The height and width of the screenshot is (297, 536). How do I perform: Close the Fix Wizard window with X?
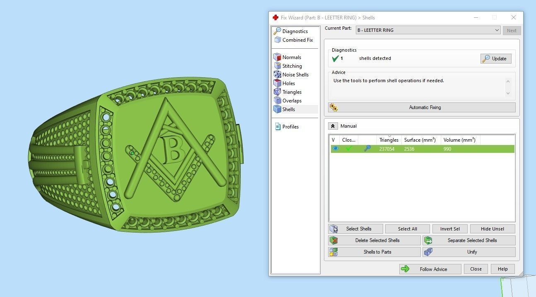514,17
